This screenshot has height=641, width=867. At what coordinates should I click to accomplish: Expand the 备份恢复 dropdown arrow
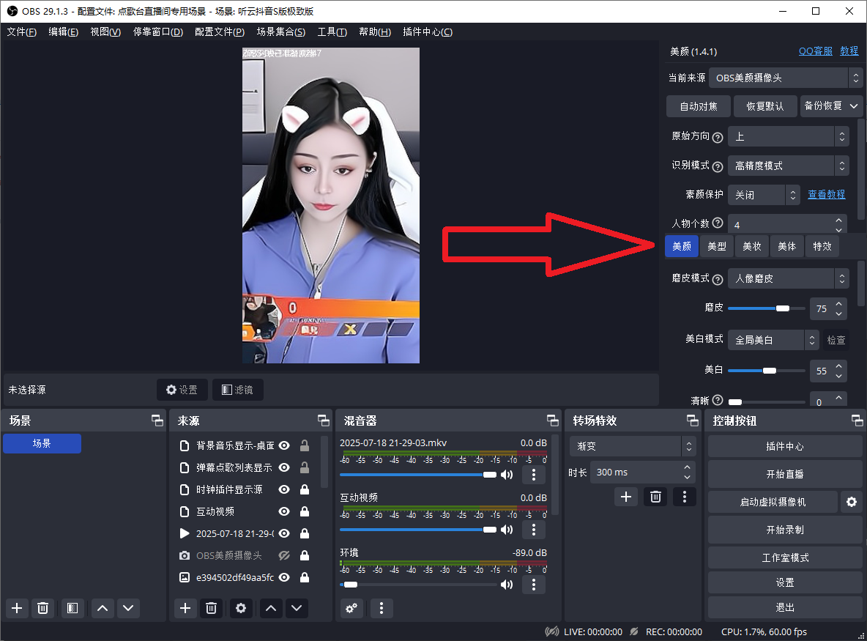tap(855, 105)
